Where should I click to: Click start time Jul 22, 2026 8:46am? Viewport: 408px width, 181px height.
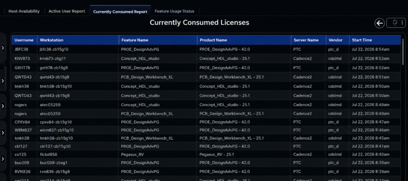coord(371,130)
